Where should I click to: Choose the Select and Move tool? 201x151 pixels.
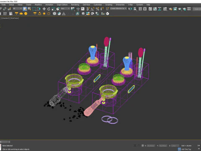tap(44, 9)
